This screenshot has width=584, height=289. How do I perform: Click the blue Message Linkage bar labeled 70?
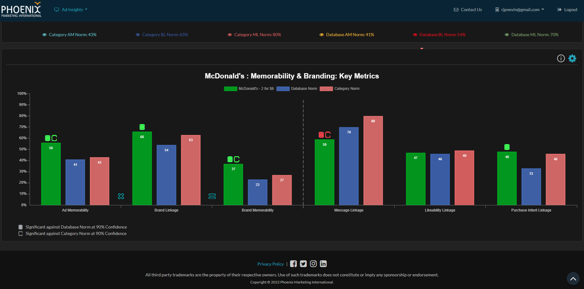(349, 166)
